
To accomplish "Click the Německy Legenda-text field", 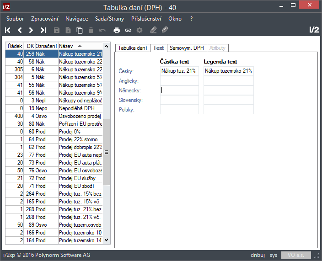I will (x=229, y=91).
